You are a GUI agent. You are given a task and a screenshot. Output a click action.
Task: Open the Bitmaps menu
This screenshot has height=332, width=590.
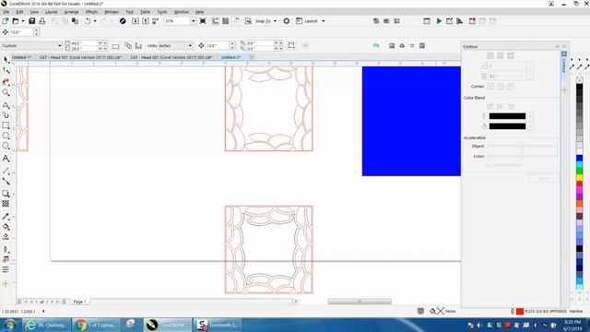point(112,12)
